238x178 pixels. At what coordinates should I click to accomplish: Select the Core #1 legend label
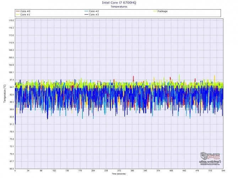point(25,15)
